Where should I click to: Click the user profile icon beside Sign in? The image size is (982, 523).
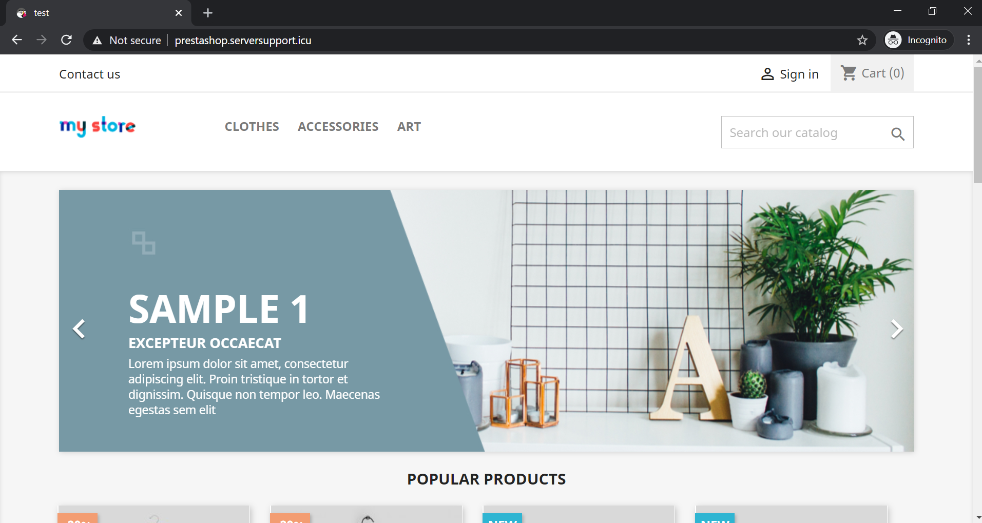pyautogui.click(x=767, y=74)
